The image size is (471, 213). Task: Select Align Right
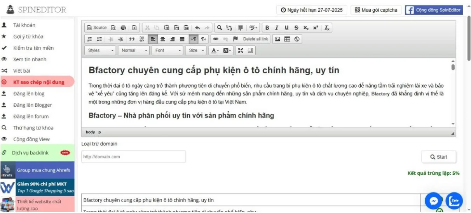pyautogui.click(x=173, y=39)
